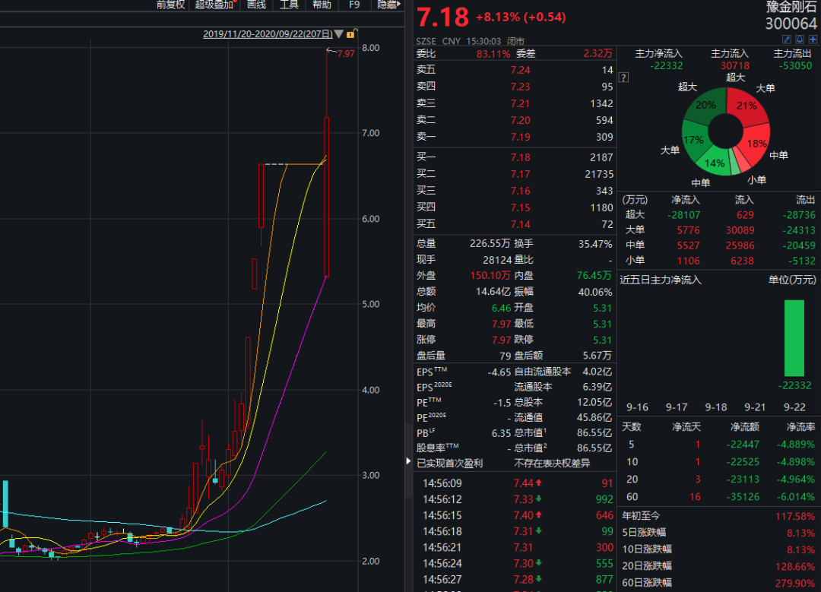
Task: Unlock the date range lock icon
Action: pos(350,34)
